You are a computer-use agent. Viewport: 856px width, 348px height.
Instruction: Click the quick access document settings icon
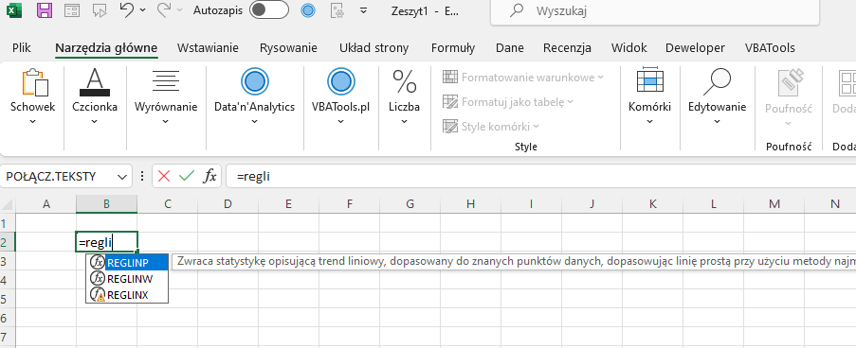point(337,10)
